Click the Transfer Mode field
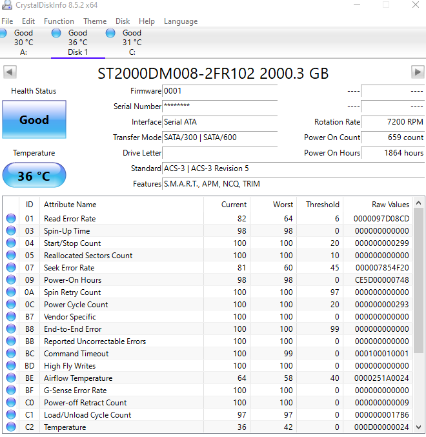The width and height of the screenshot is (426, 437). pos(219,137)
